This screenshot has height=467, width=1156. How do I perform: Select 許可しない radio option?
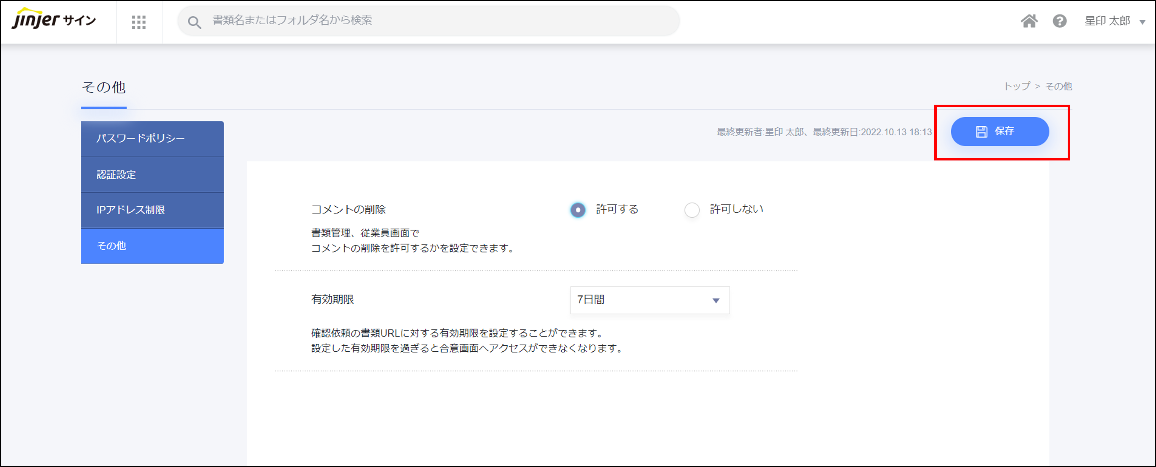point(692,210)
